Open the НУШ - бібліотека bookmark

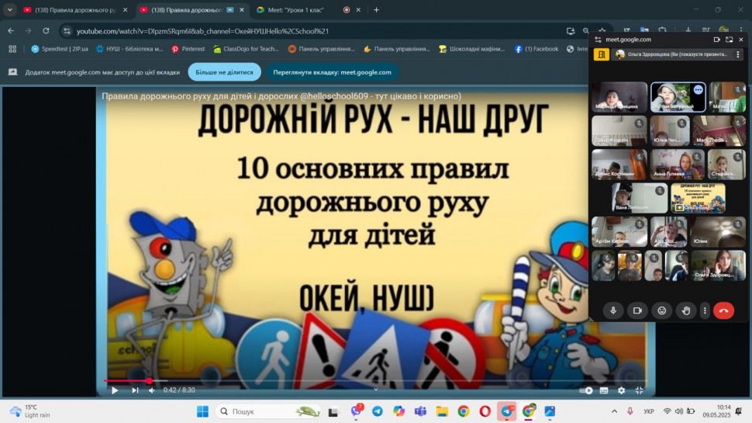click(129, 48)
